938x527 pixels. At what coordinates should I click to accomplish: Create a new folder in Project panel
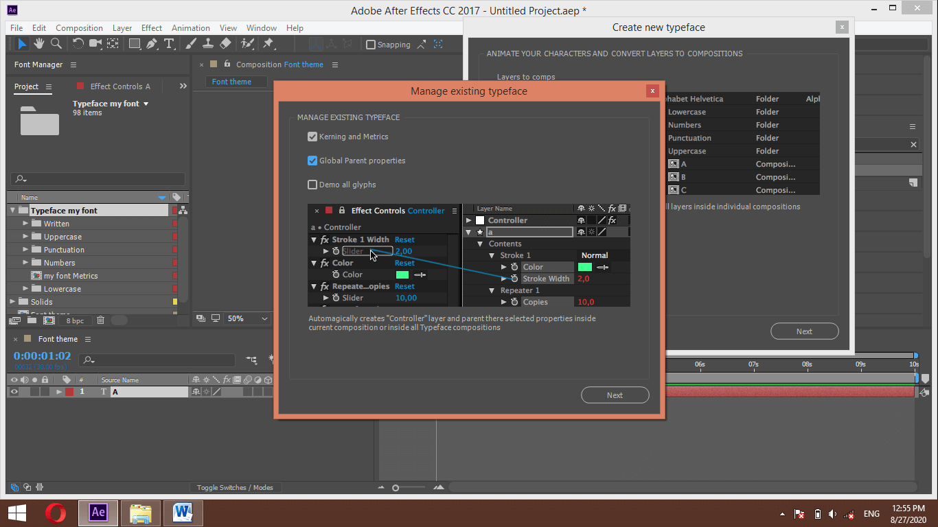click(32, 320)
